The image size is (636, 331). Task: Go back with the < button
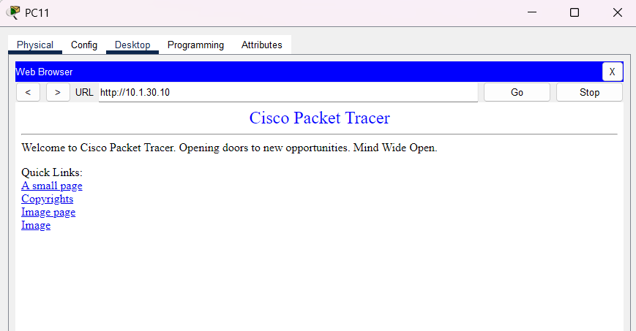coord(28,92)
